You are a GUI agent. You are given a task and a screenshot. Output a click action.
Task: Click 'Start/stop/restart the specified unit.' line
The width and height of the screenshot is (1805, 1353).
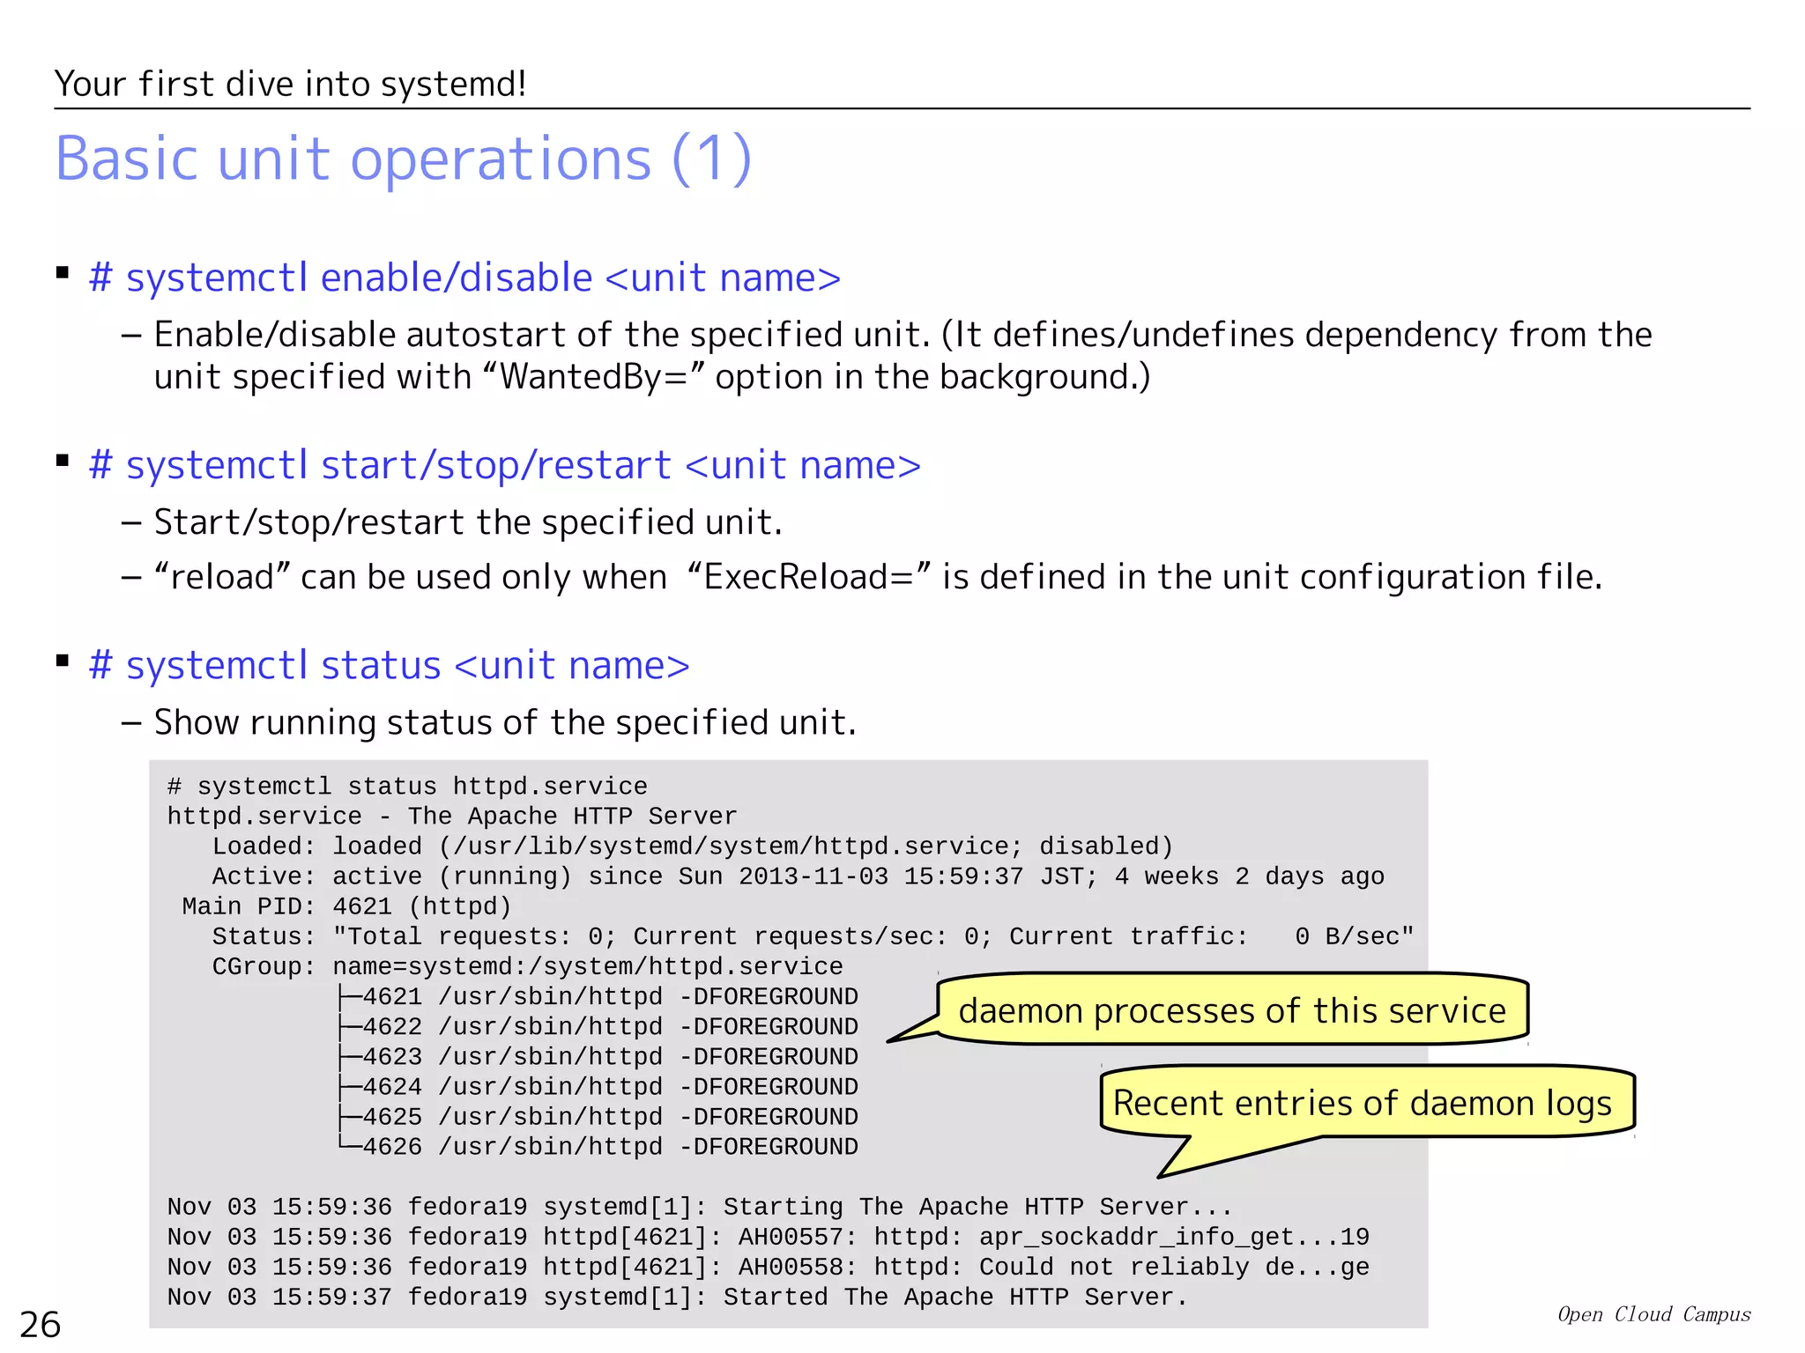468,522
